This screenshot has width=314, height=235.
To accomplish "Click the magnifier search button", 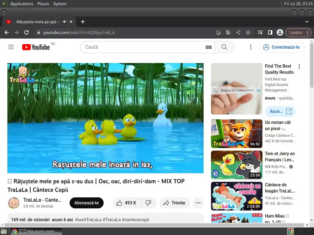I will tap(224, 47).
